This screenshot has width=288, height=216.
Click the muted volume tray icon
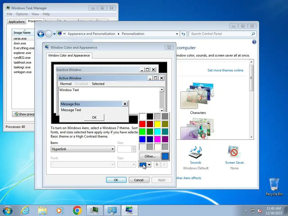pyautogui.click(x=260, y=211)
